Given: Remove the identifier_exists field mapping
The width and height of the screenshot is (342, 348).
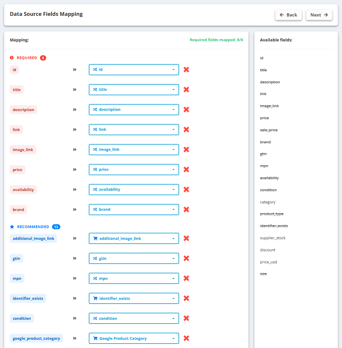Looking at the screenshot, I should pos(186,298).
